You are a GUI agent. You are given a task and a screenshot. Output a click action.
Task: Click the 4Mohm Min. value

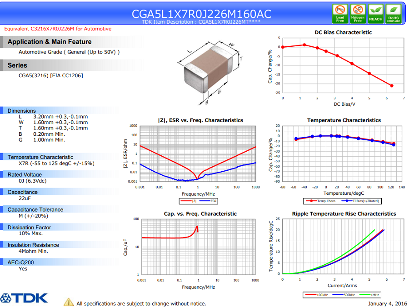pyautogui.click(x=33, y=251)
